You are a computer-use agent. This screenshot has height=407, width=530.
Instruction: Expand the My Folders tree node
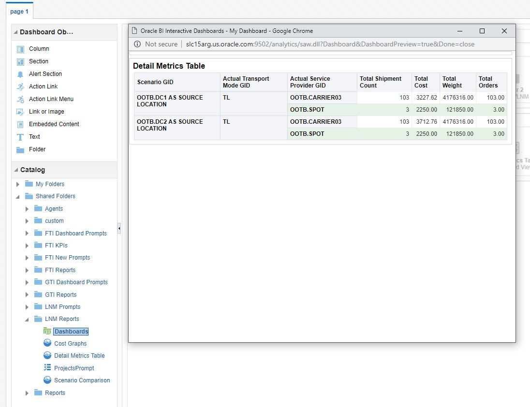point(18,184)
